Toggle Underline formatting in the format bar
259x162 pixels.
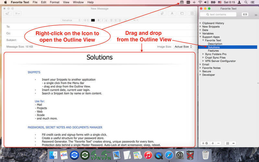(x=106, y=20)
